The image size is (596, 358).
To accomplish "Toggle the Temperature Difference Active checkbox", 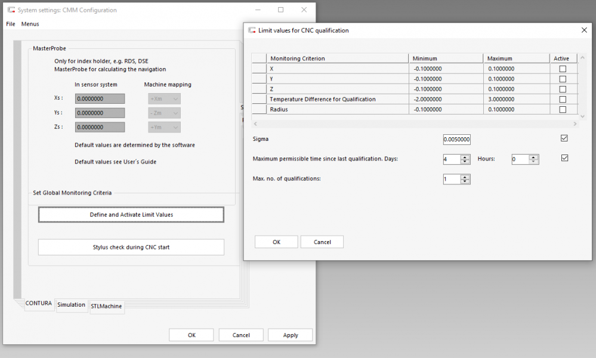I will coord(563,100).
